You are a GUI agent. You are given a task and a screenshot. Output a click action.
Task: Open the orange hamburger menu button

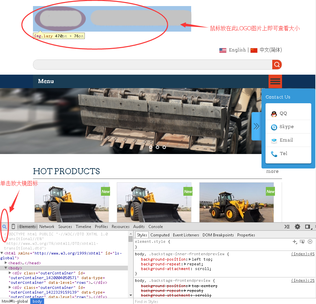(275, 81)
